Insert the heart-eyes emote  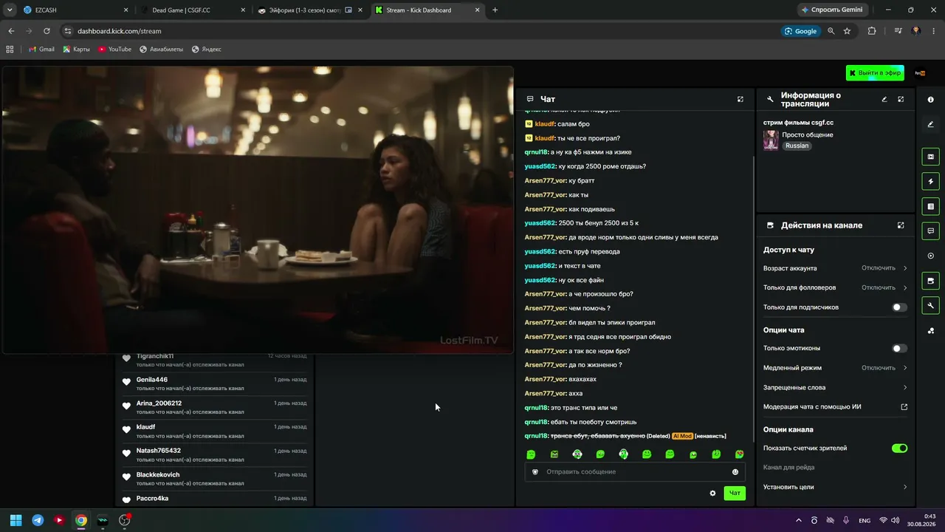pyautogui.click(x=739, y=454)
